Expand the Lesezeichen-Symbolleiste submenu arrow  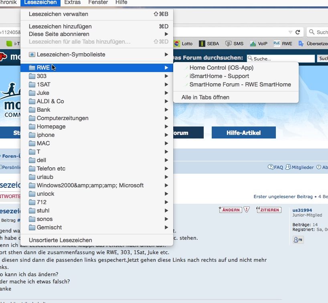coord(166,54)
